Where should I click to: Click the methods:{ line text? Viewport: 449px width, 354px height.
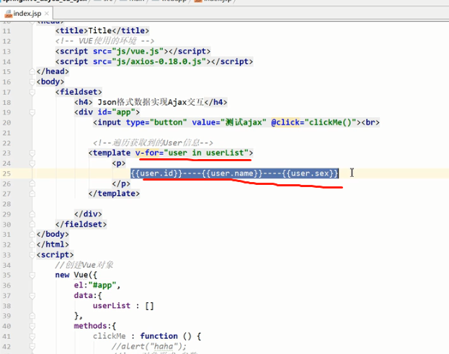[95, 326]
